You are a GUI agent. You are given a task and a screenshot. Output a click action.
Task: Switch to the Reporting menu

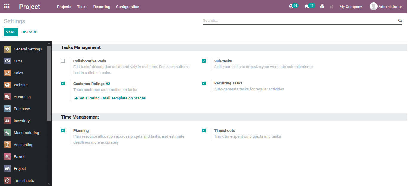(101, 7)
